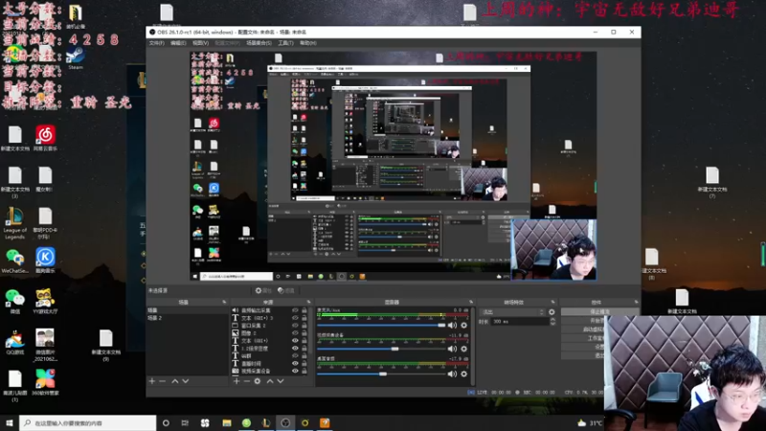Image resolution: width=766 pixels, height=431 pixels.
Task: Open 360软件管家 desktop shortcut
Action: pos(45,382)
